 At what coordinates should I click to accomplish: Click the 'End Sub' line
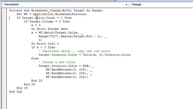click(16, 92)
